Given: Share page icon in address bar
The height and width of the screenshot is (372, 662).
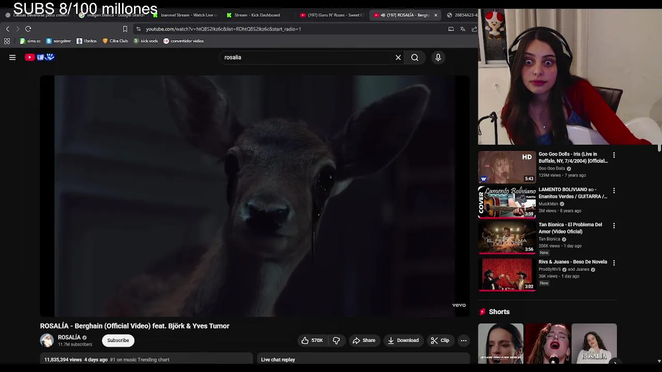Looking at the screenshot, I should coord(474,29).
